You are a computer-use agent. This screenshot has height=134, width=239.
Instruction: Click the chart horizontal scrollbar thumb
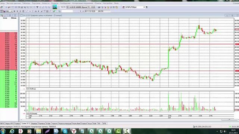[x=229, y=120]
